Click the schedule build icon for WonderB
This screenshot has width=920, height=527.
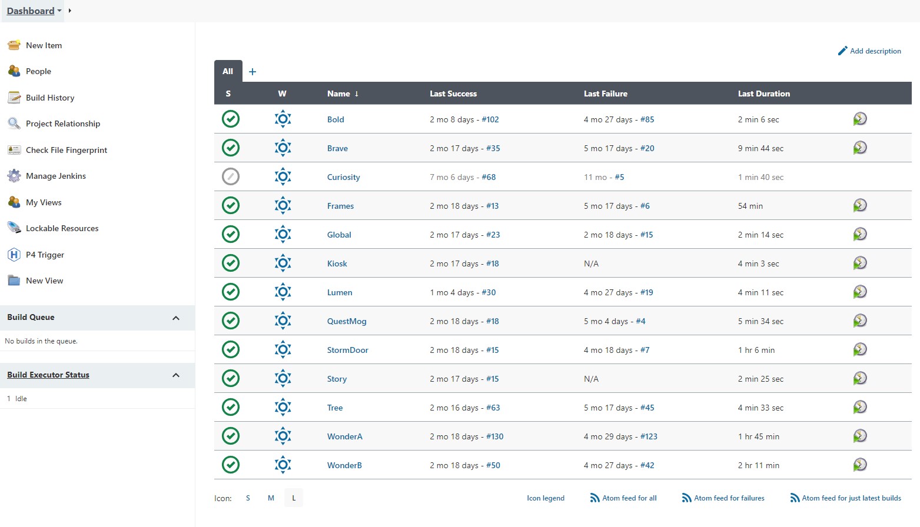click(860, 465)
